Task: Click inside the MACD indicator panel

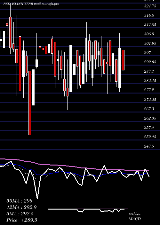Action: point(88,209)
